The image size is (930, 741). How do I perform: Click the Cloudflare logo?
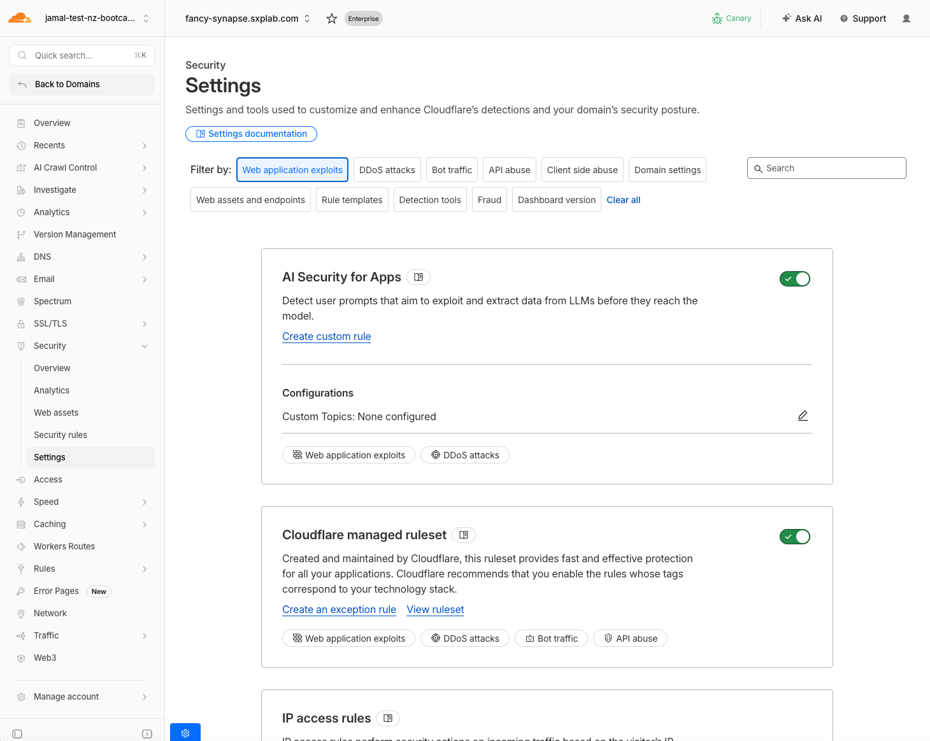19,18
